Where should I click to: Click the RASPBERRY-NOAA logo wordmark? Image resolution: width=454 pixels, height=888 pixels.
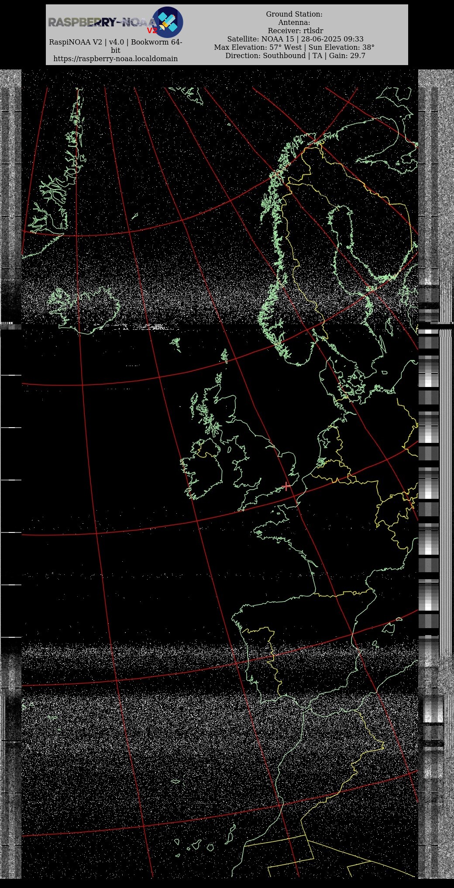102,22
